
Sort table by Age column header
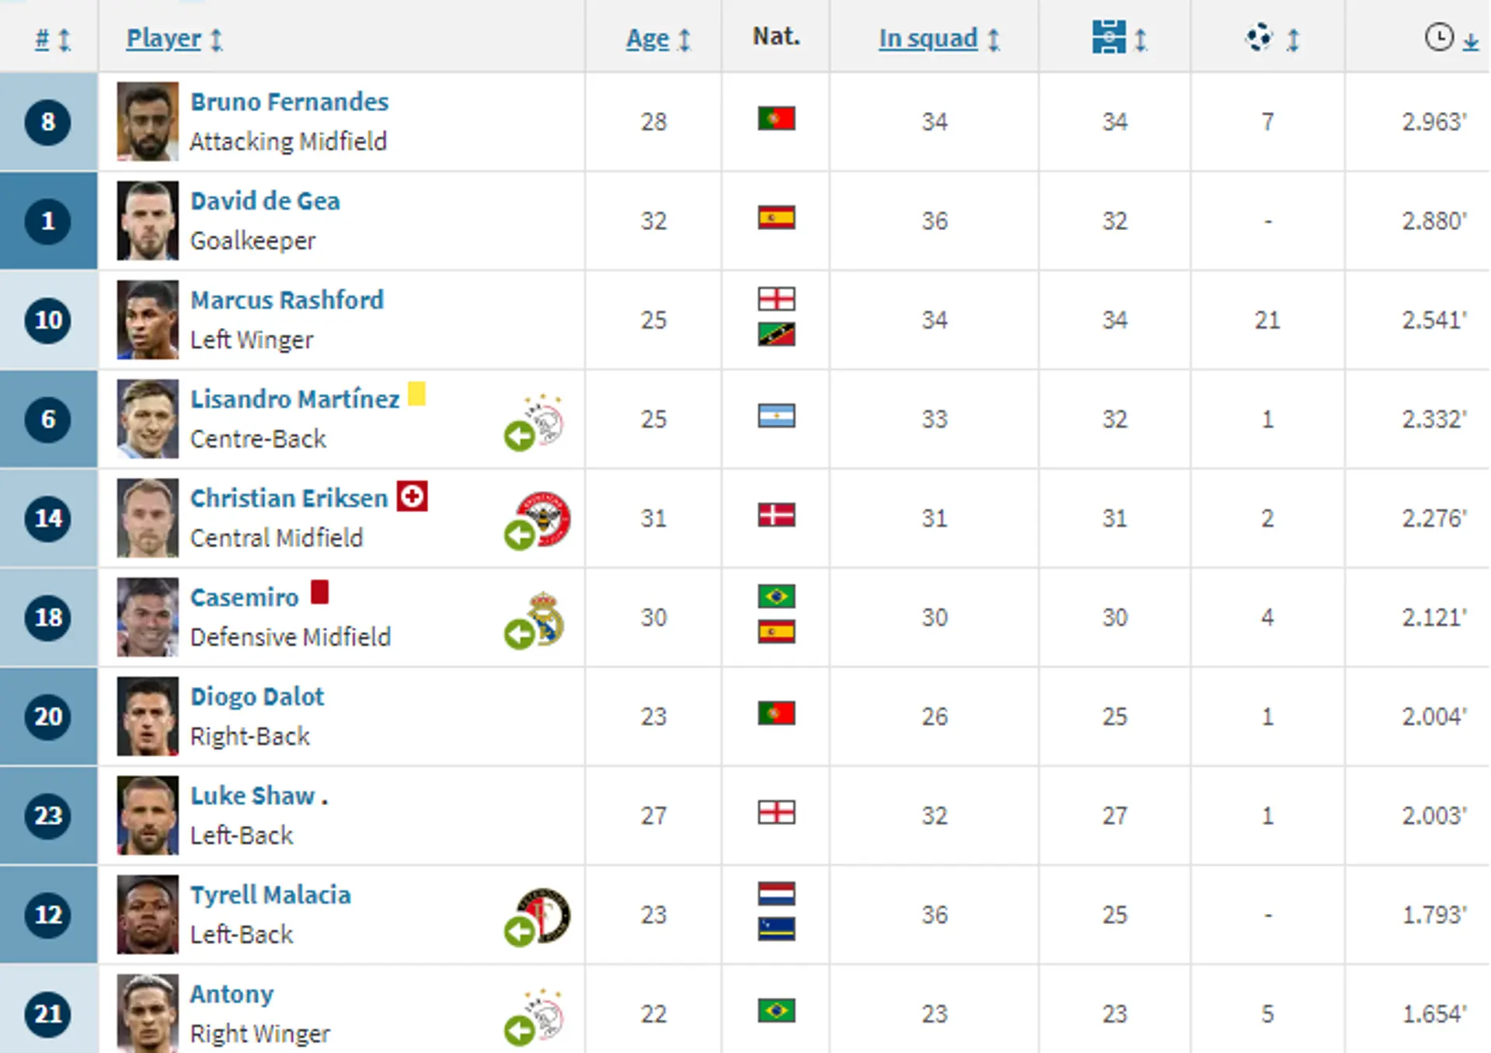click(x=647, y=38)
